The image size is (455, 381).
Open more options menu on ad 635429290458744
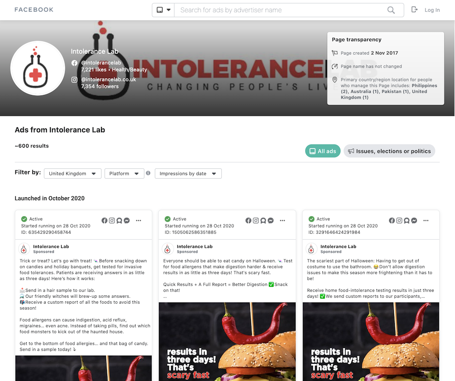point(139,221)
